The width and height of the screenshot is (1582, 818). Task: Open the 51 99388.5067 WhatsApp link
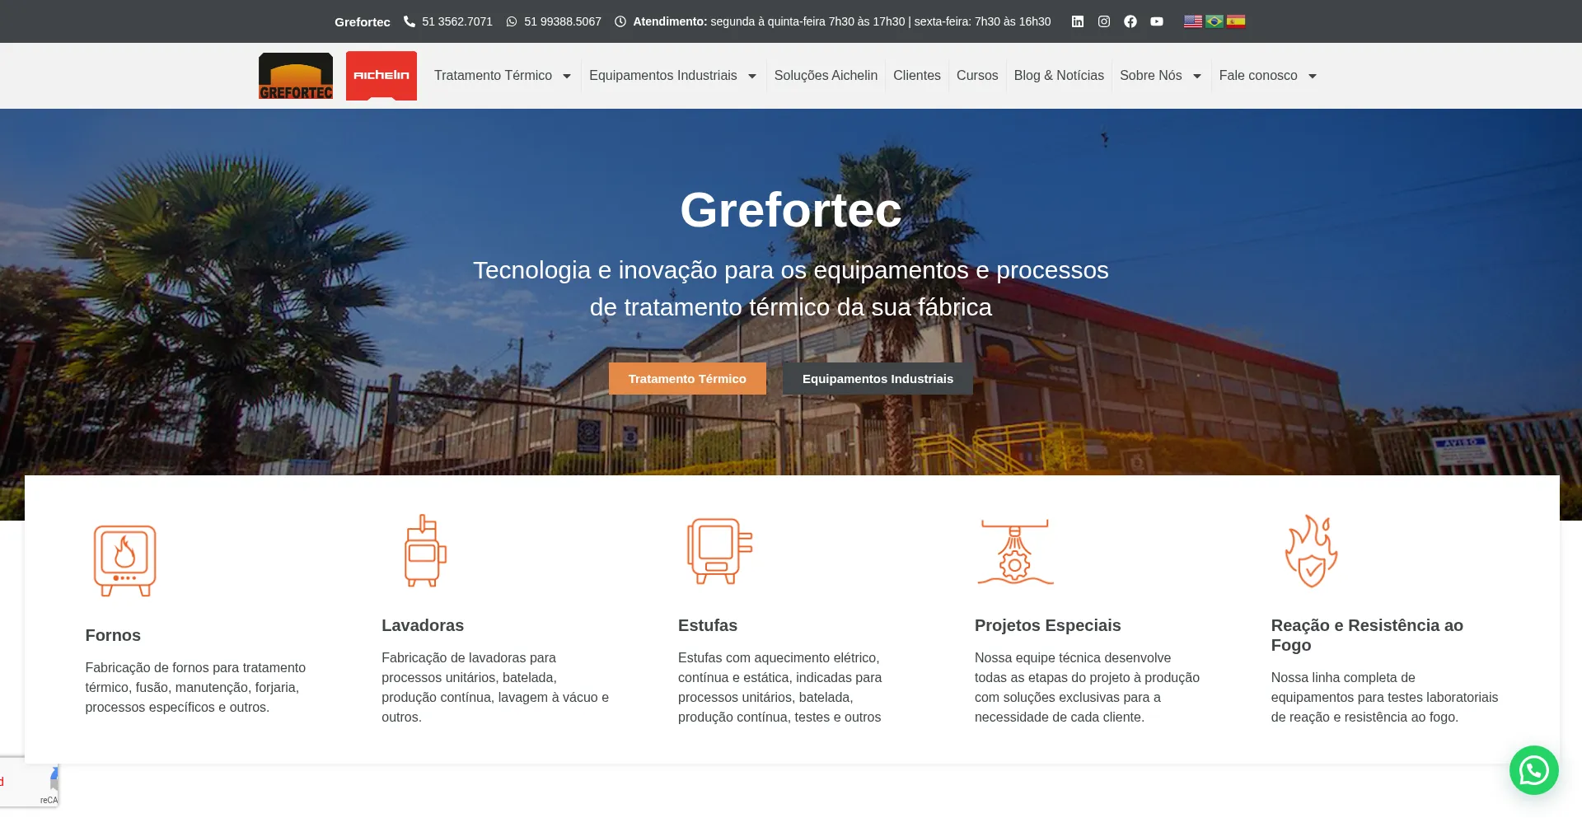563,21
